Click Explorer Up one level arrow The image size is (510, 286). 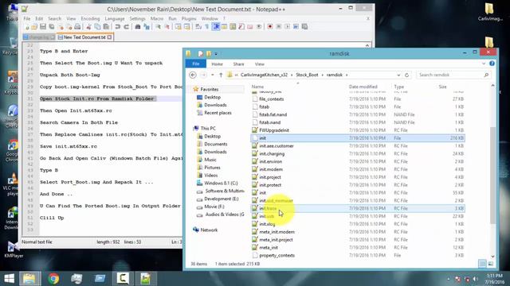(221, 75)
